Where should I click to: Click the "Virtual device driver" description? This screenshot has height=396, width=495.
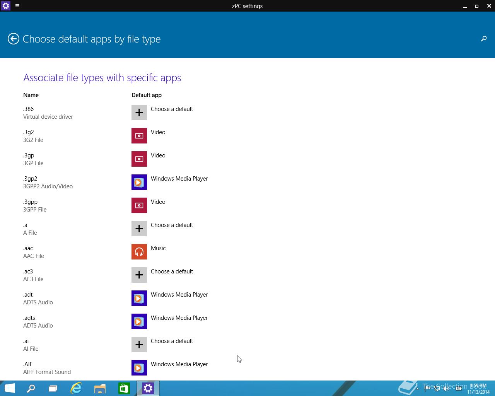pos(48,117)
